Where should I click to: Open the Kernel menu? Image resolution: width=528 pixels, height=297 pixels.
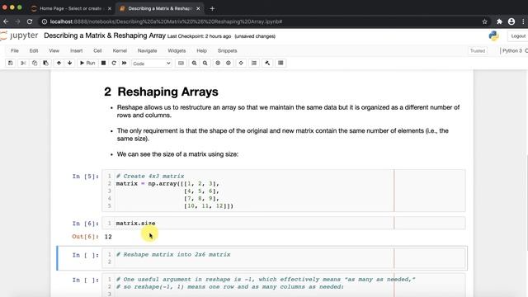pos(120,51)
